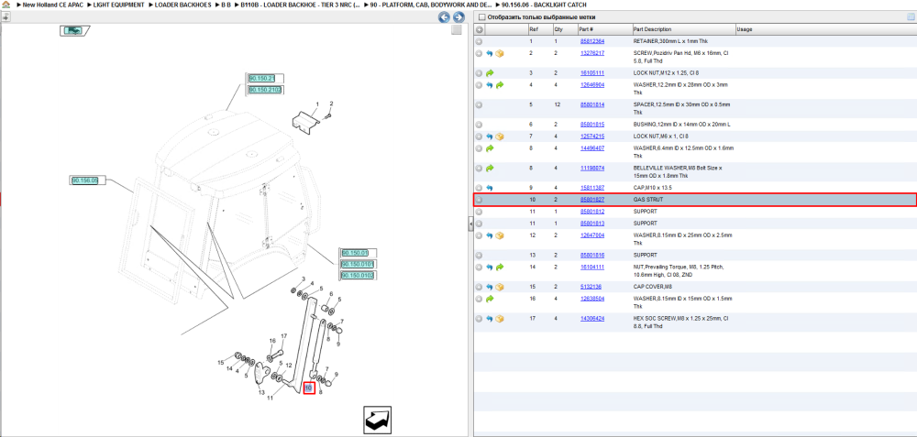The height and width of the screenshot is (437, 917).
Task: Click blue arrow on WASHER 12.2mm row
Action: click(x=490, y=84)
